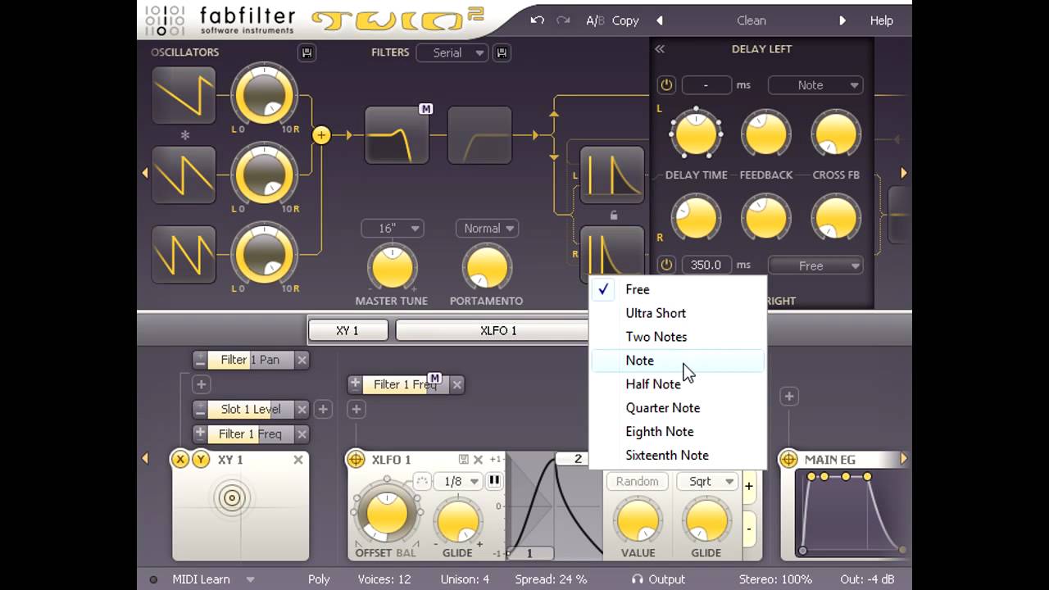This screenshot has width=1049, height=590.
Task: Click the A/B Copy button
Action: click(x=612, y=20)
